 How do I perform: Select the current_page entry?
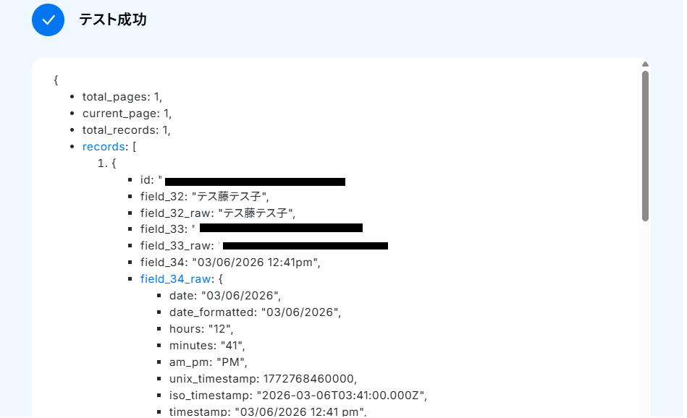tap(127, 114)
